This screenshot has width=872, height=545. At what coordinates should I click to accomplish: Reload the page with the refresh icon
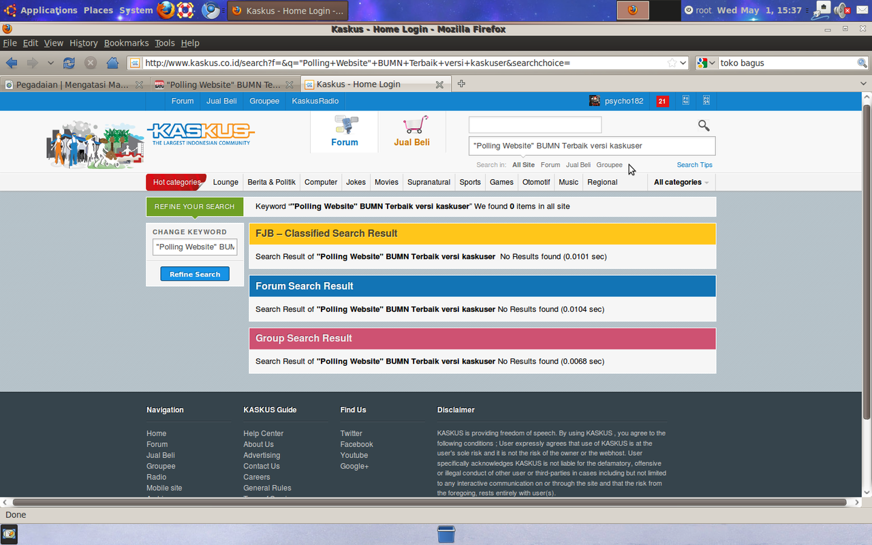[x=69, y=63]
